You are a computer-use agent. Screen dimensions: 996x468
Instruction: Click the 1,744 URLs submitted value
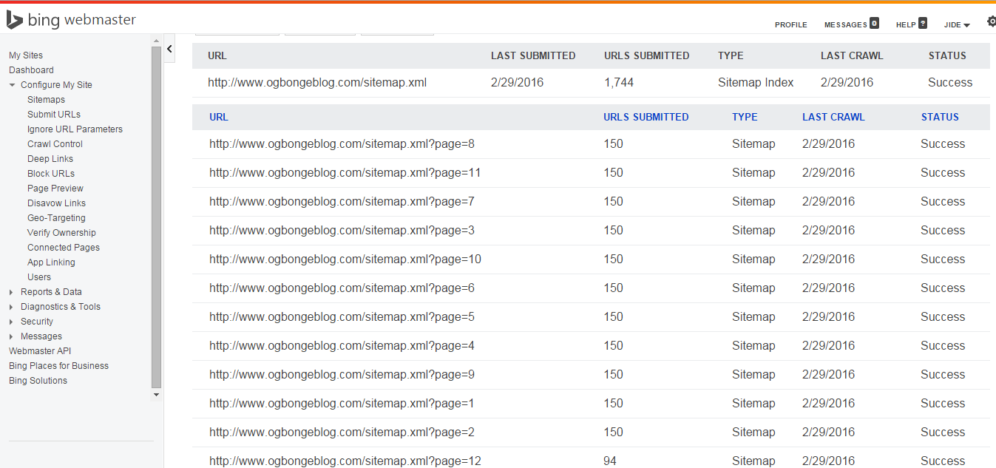click(619, 83)
